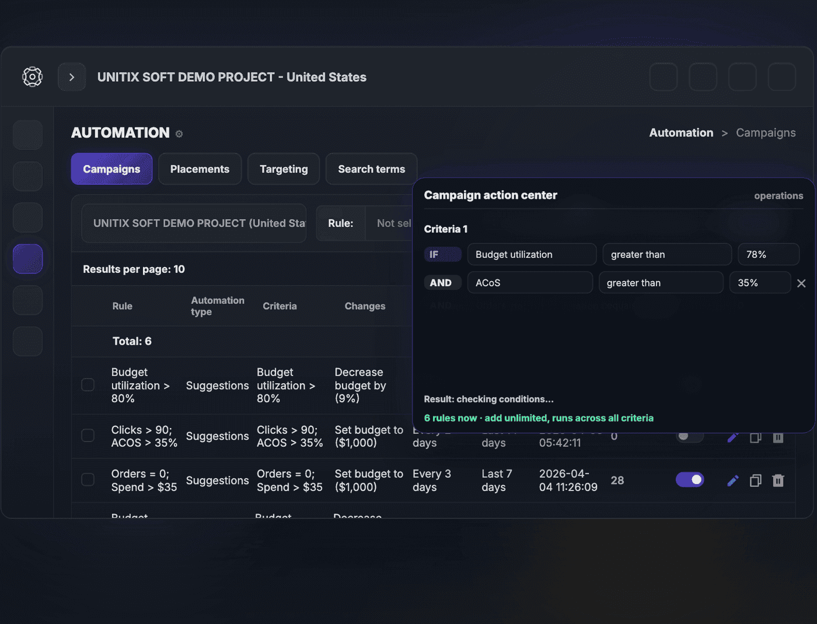Open the greater than operator beside Budget utilization

[667, 254]
